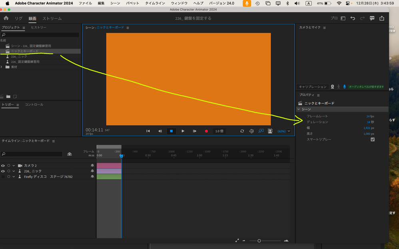This screenshot has height=249, width=399.
Task: Open the ヒストリー tab
Action: (39, 28)
